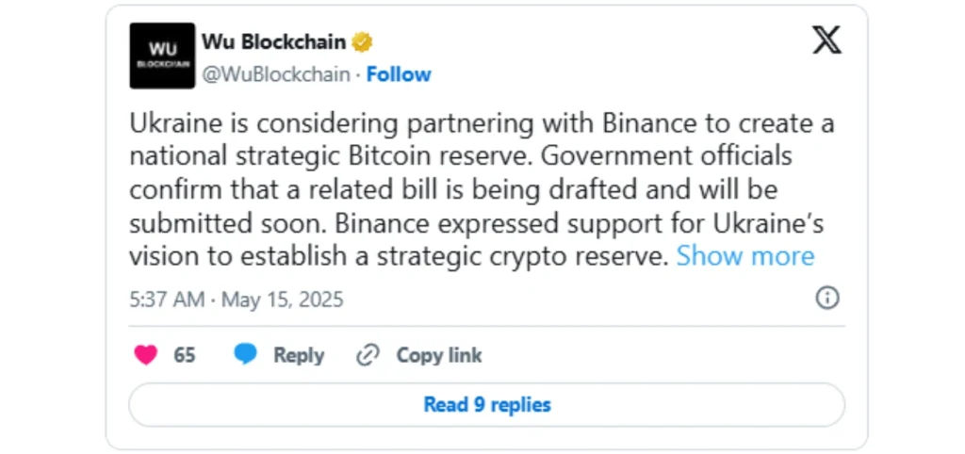Open Read 9 replies
The image size is (965, 454).
pos(486,404)
